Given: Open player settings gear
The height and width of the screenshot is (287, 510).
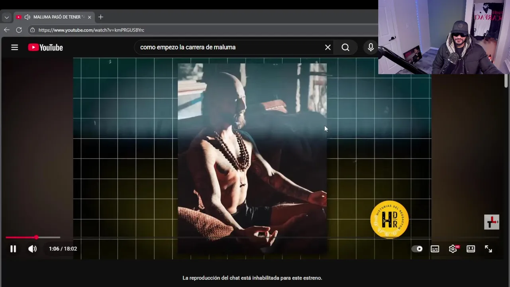Looking at the screenshot, I should click(x=453, y=249).
